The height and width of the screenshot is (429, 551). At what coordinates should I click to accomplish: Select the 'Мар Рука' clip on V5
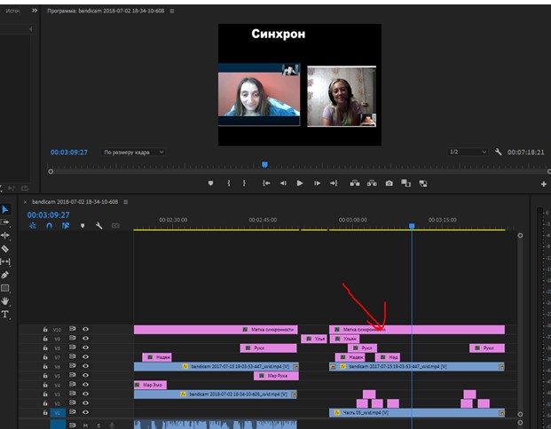(x=276, y=376)
